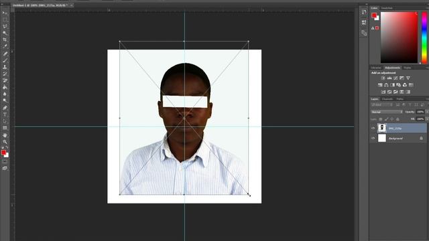Viewport: 429px width, 241px height.
Task: Select the Path Selection tool
Action: click(5, 121)
